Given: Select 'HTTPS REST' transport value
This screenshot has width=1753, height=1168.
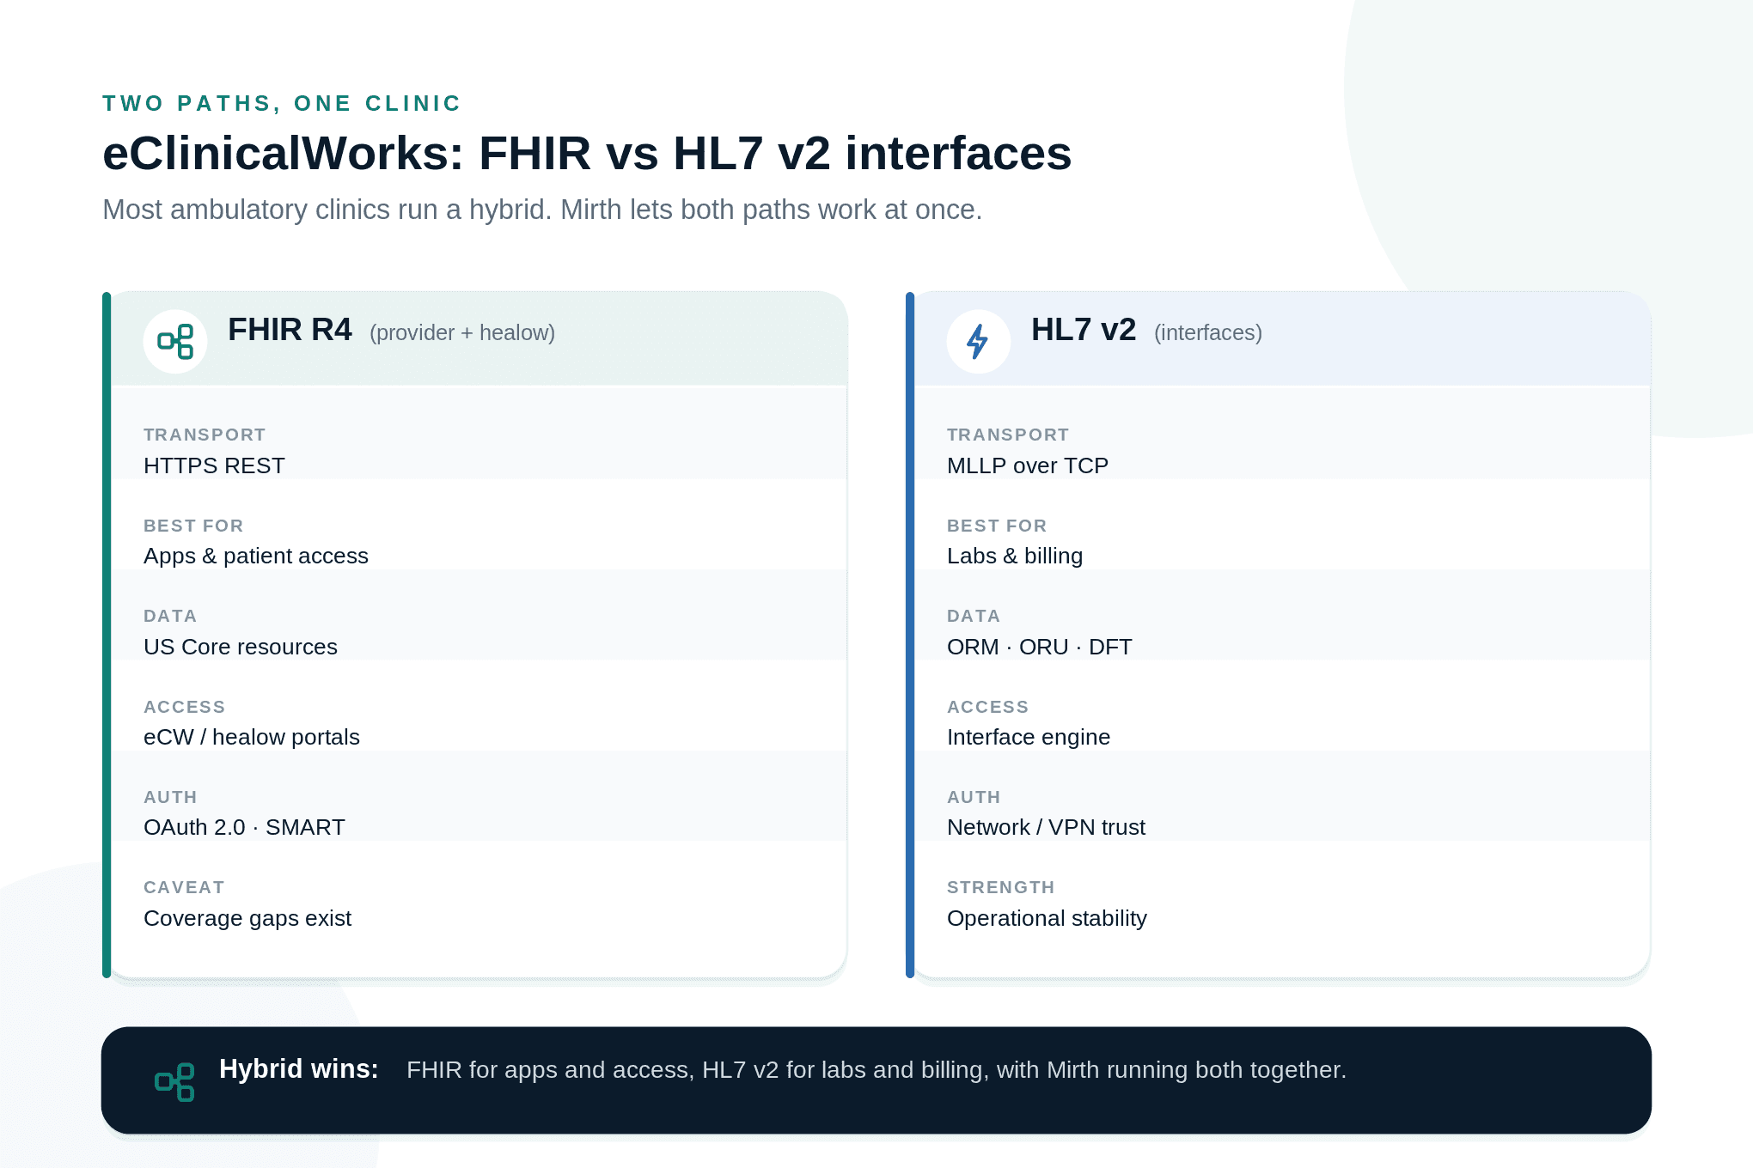Looking at the screenshot, I should [214, 465].
